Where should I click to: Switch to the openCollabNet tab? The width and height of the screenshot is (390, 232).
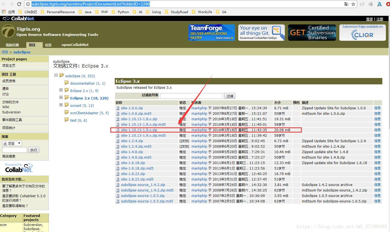tap(75, 45)
